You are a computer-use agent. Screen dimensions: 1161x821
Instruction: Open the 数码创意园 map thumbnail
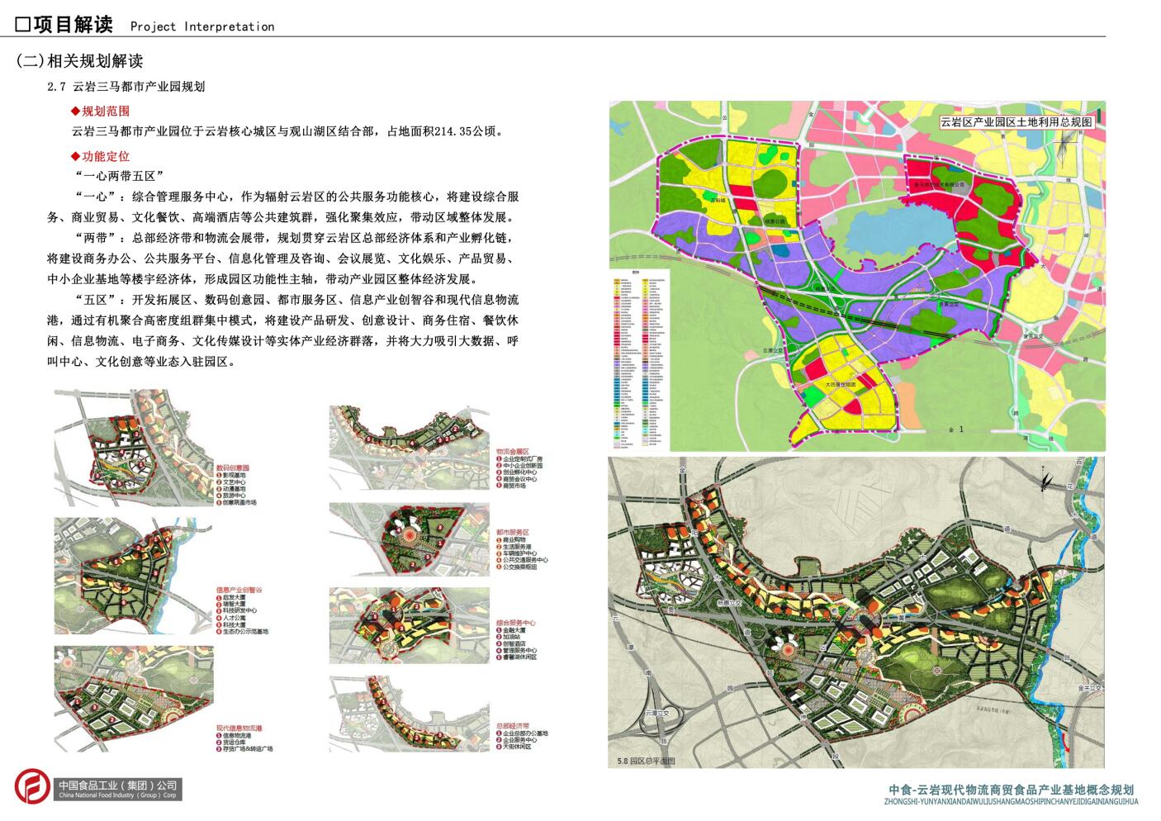click(x=133, y=448)
